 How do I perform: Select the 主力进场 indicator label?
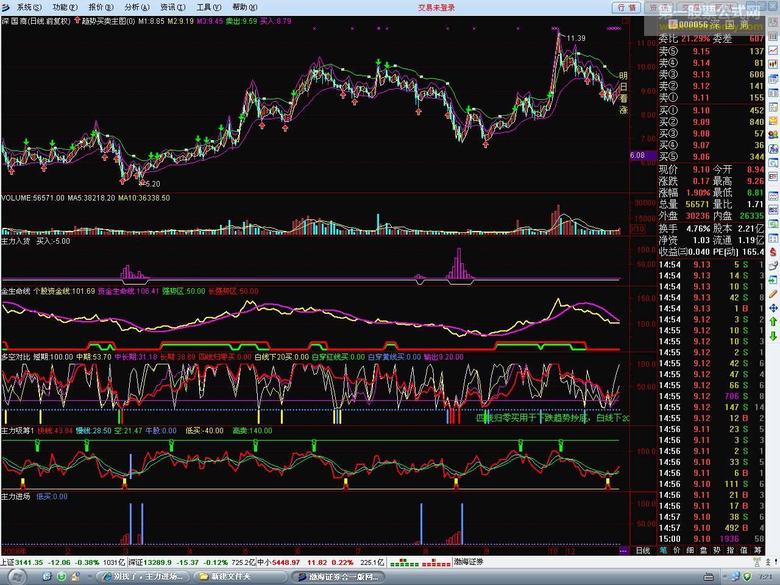(16, 496)
